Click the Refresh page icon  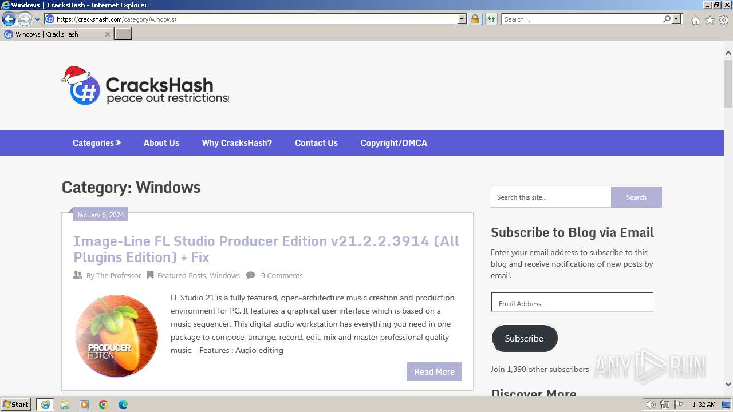tap(491, 19)
